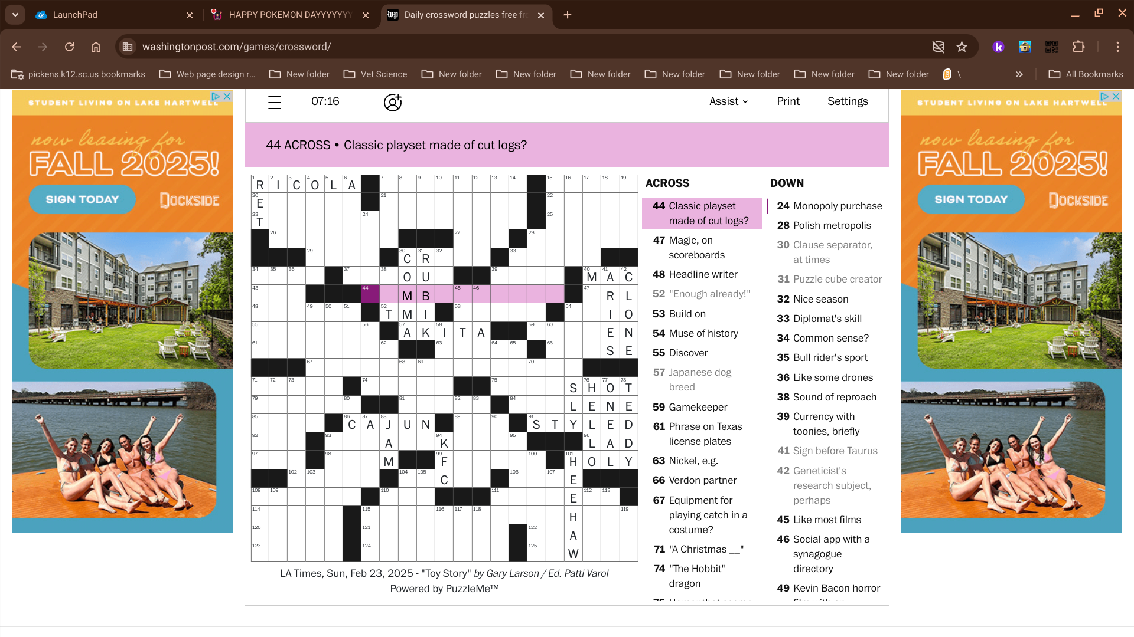
Task: Select clue 66 Verdon partner
Action: [x=702, y=480]
